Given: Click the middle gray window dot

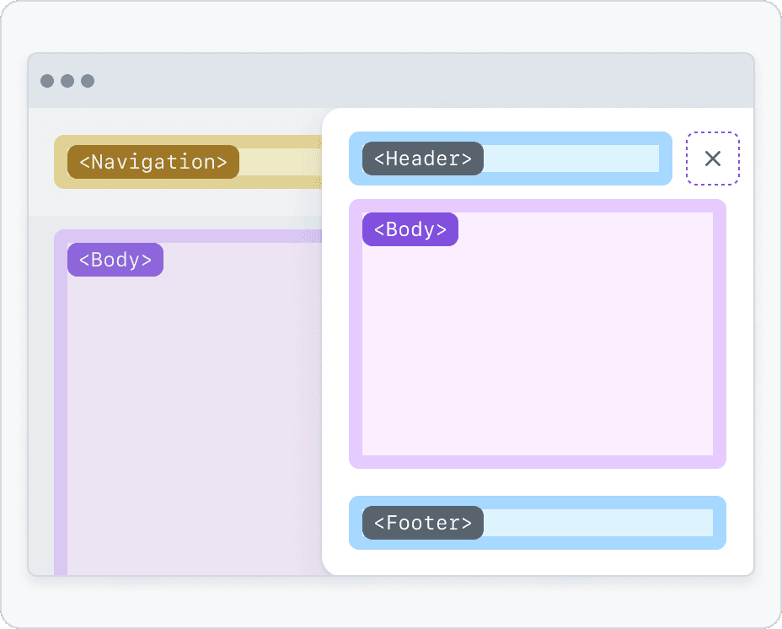Looking at the screenshot, I should 67,81.
